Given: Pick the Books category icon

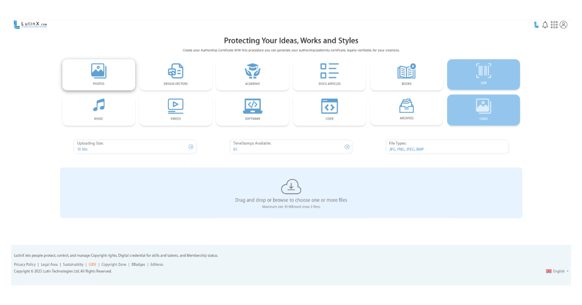Looking at the screenshot, I should (406, 72).
